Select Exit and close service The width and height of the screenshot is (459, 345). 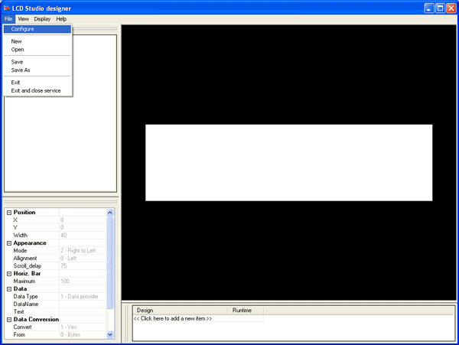(x=37, y=90)
